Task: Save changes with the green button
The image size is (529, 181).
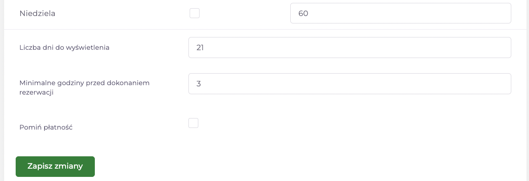Action: (x=55, y=167)
